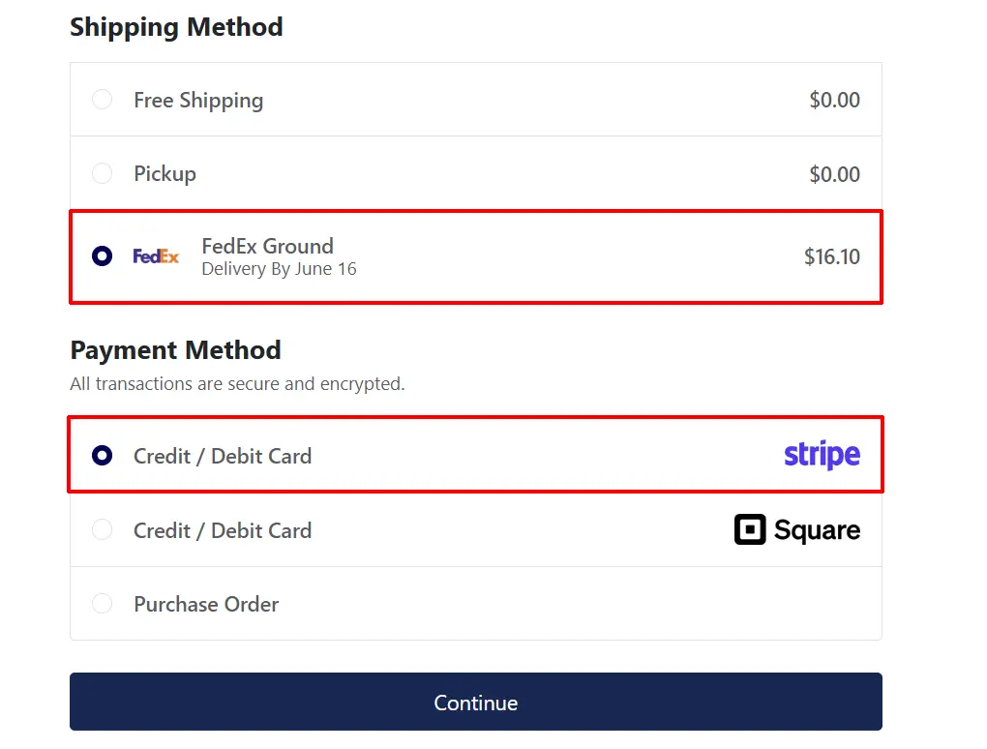Select the Free Shipping radio button
Screen dimensions: 987x749
pos(102,100)
